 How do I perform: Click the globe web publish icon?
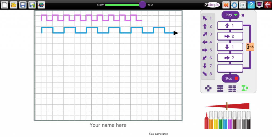coord(41,5)
